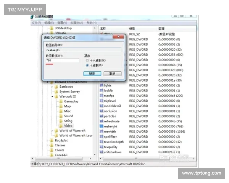Click the 0x00000556 (1366) data cell
Screen dimensions: 229x183
point(172,132)
